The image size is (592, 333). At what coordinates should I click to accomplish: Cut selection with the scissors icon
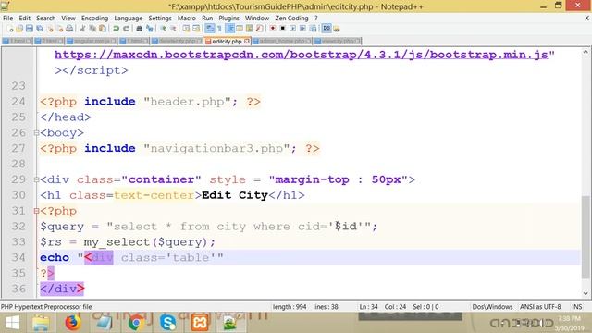[x=82, y=29]
